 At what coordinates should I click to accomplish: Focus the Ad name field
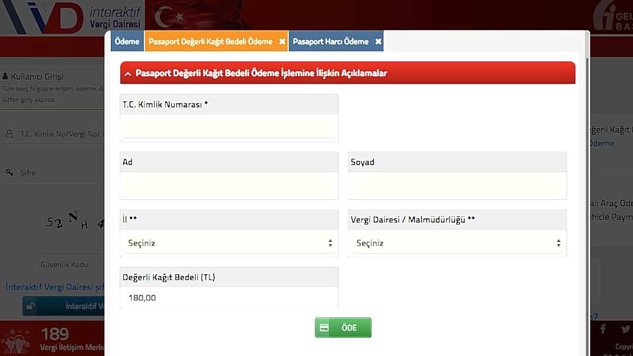point(229,185)
